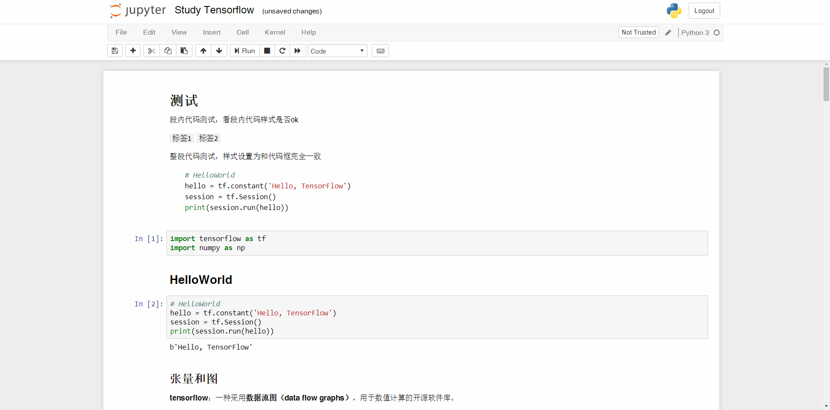
Task: Insert a new cell using the plus icon
Action: click(133, 51)
